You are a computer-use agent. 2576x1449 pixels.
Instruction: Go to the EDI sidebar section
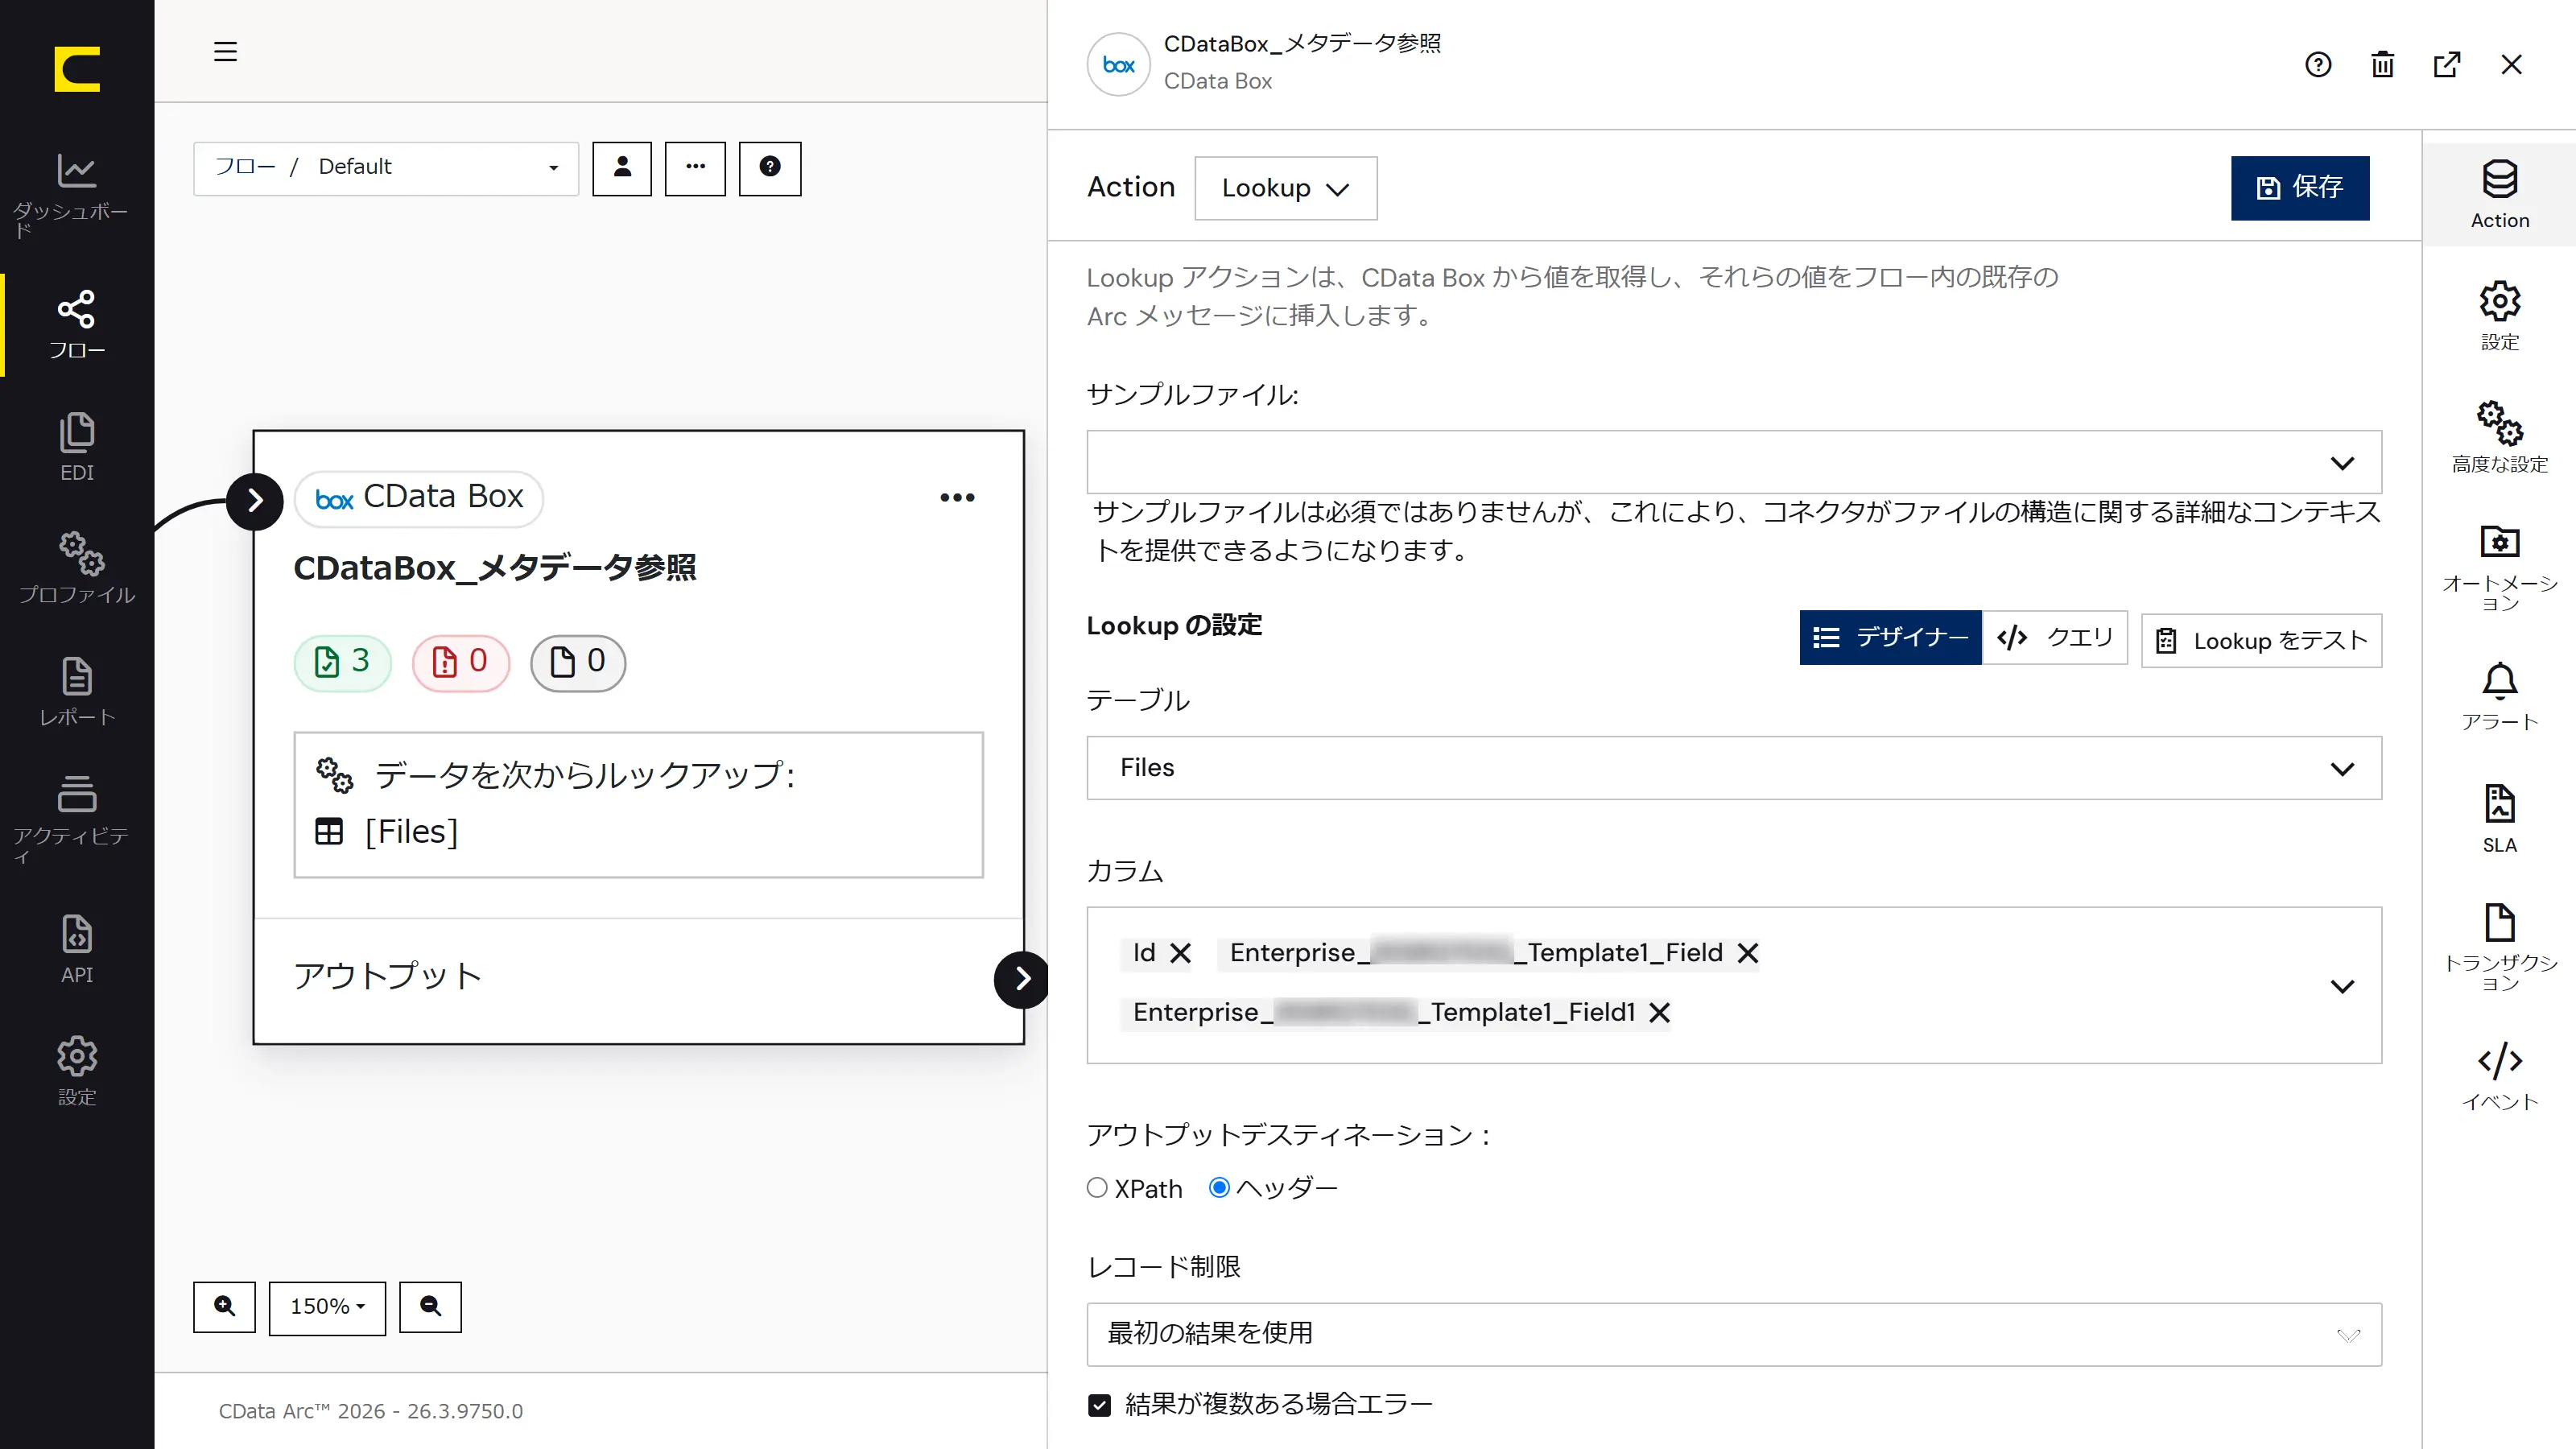click(x=76, y=447)
